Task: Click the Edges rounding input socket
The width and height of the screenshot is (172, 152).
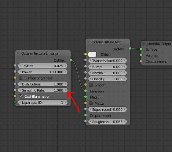Action: coord(86,109)
